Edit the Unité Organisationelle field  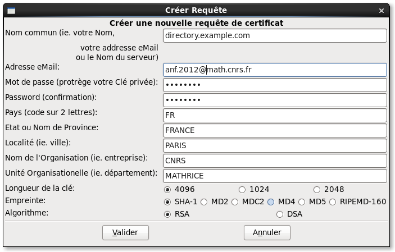(275, 176)
